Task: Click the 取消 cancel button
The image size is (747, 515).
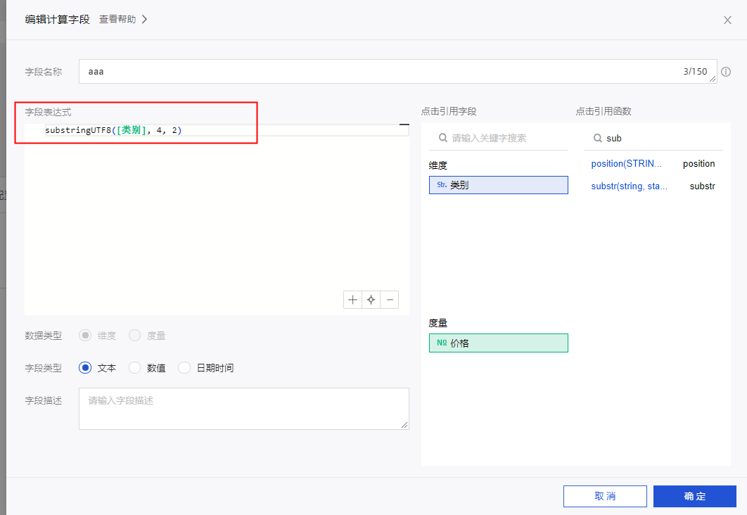Action: tap(605, 497)
